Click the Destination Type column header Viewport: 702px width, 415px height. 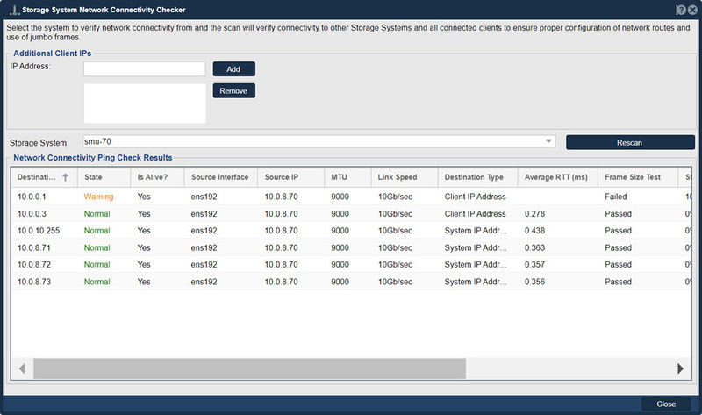coord(477,177)
